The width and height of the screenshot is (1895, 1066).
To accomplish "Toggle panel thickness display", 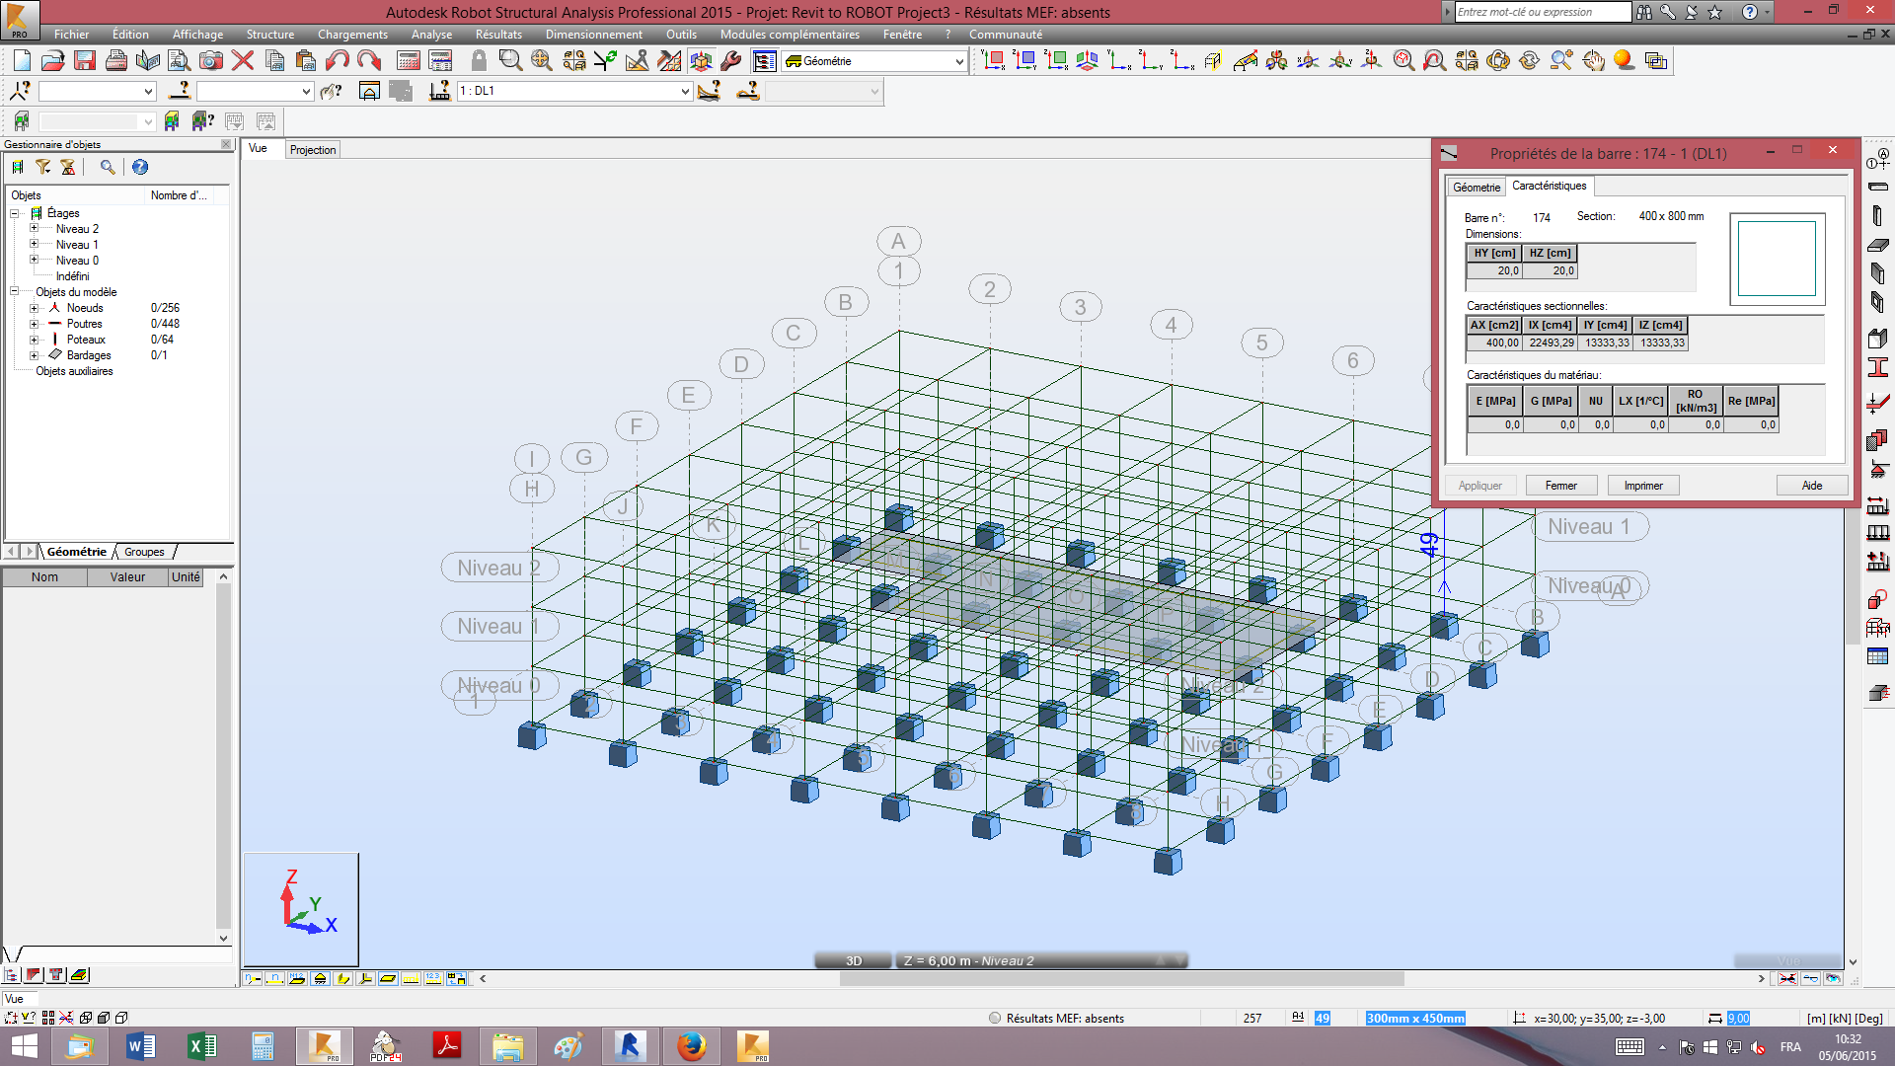I will [x=388, y=979].
